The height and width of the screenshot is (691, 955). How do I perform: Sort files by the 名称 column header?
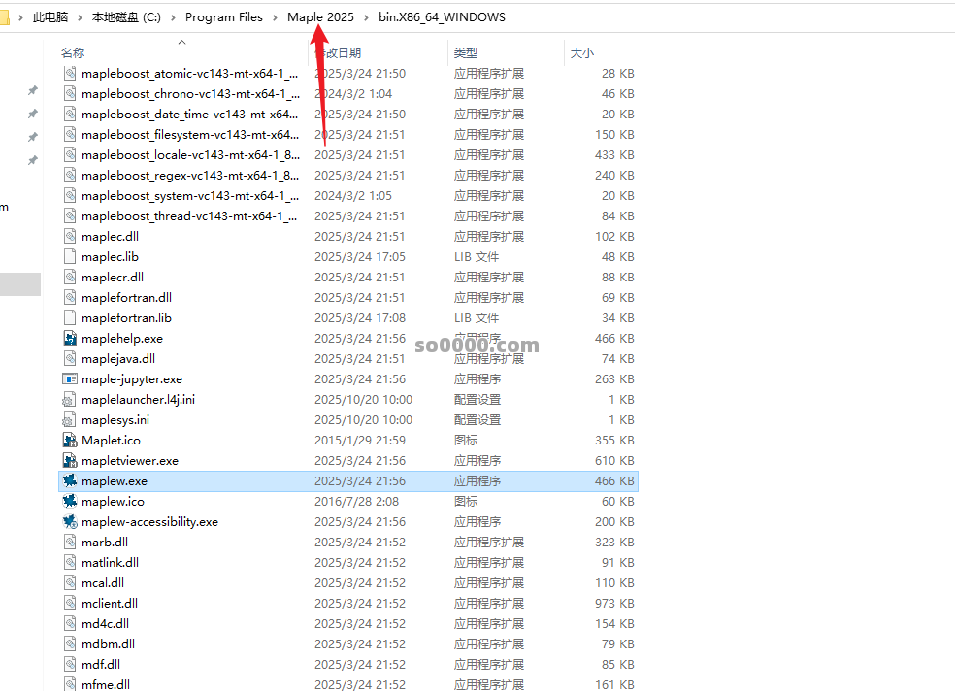[x=73, y=52]
